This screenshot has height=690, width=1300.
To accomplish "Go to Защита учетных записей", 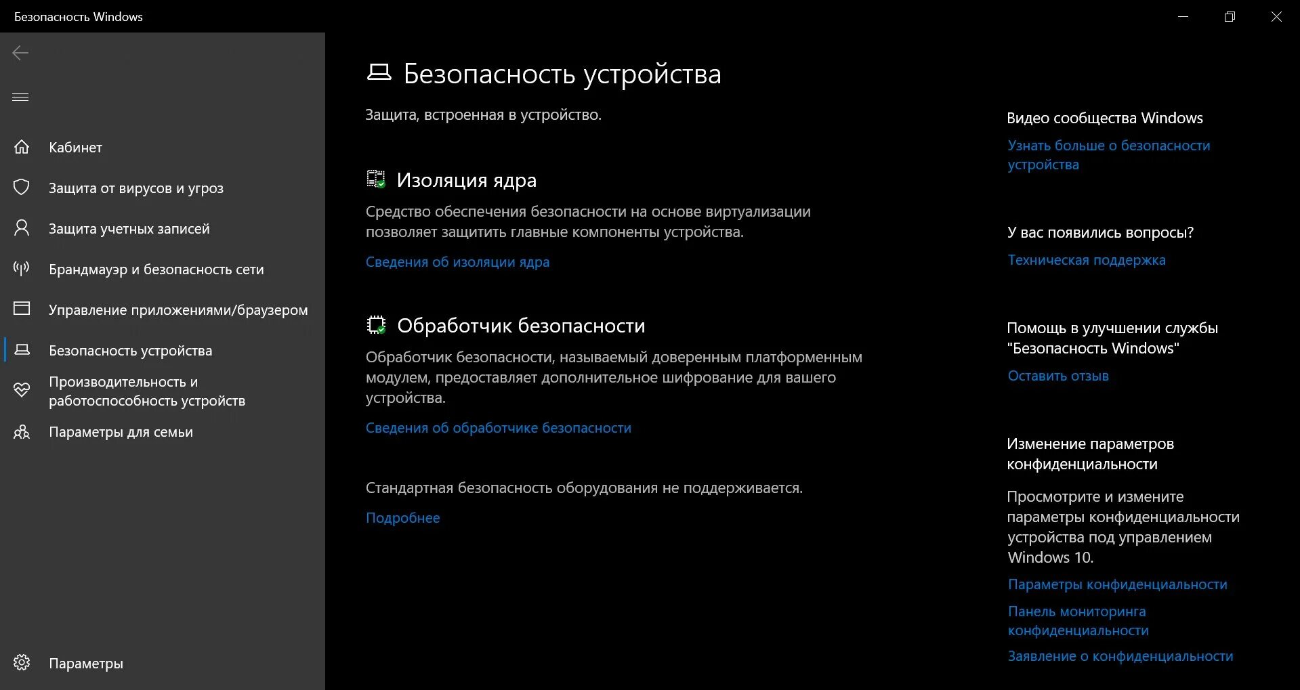I will [x=163, y=228].
